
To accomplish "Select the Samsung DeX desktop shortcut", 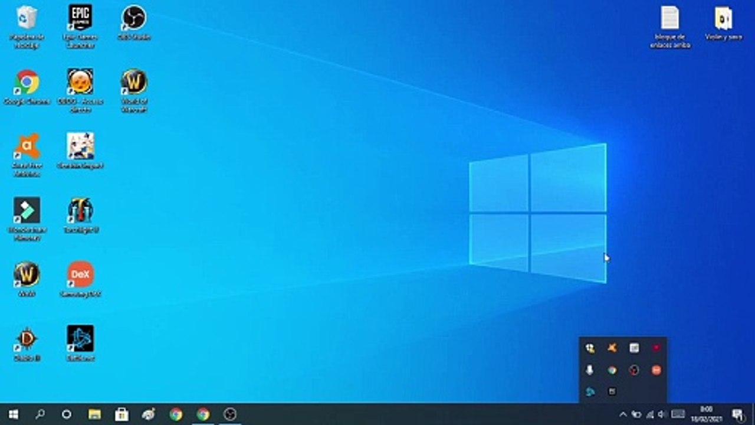I will (x=80, y=279).
